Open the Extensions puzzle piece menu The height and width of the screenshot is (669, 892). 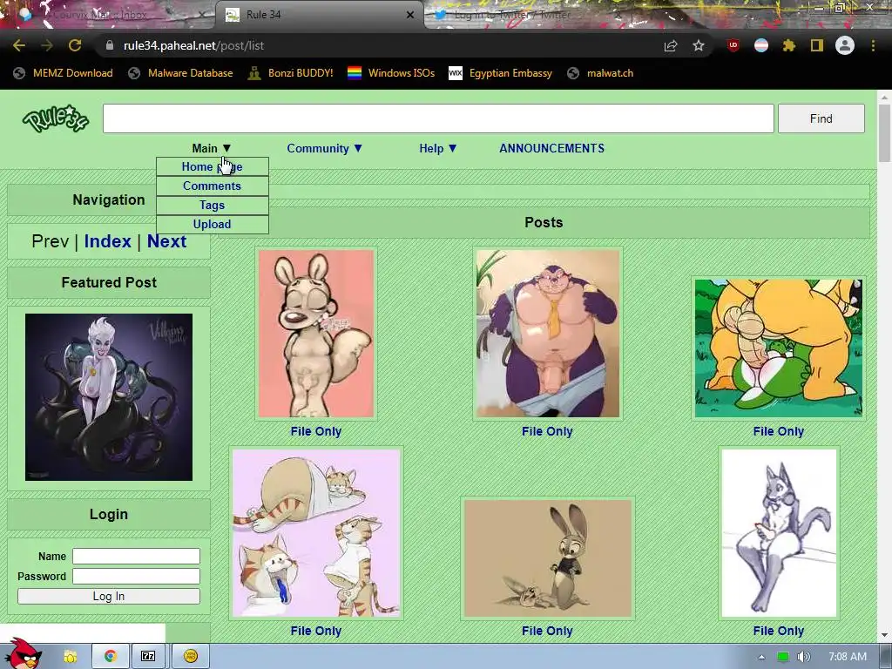789,45
